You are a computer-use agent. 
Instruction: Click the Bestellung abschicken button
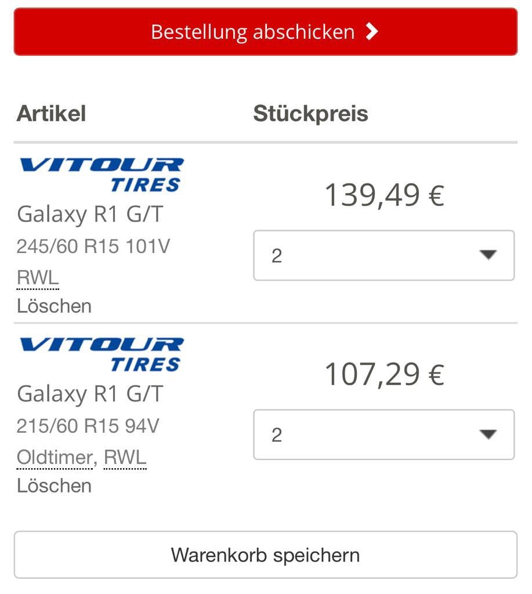266,31
